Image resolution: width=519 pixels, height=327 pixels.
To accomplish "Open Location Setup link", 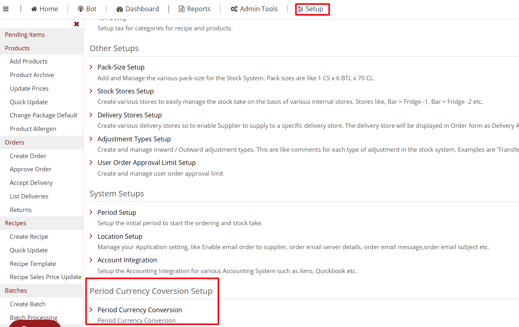I will pyautogui.click(x=120, y=236).
